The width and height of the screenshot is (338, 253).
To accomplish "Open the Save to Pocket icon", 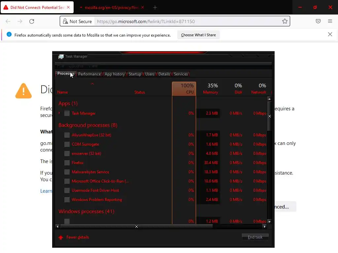I will click(318, 21).
